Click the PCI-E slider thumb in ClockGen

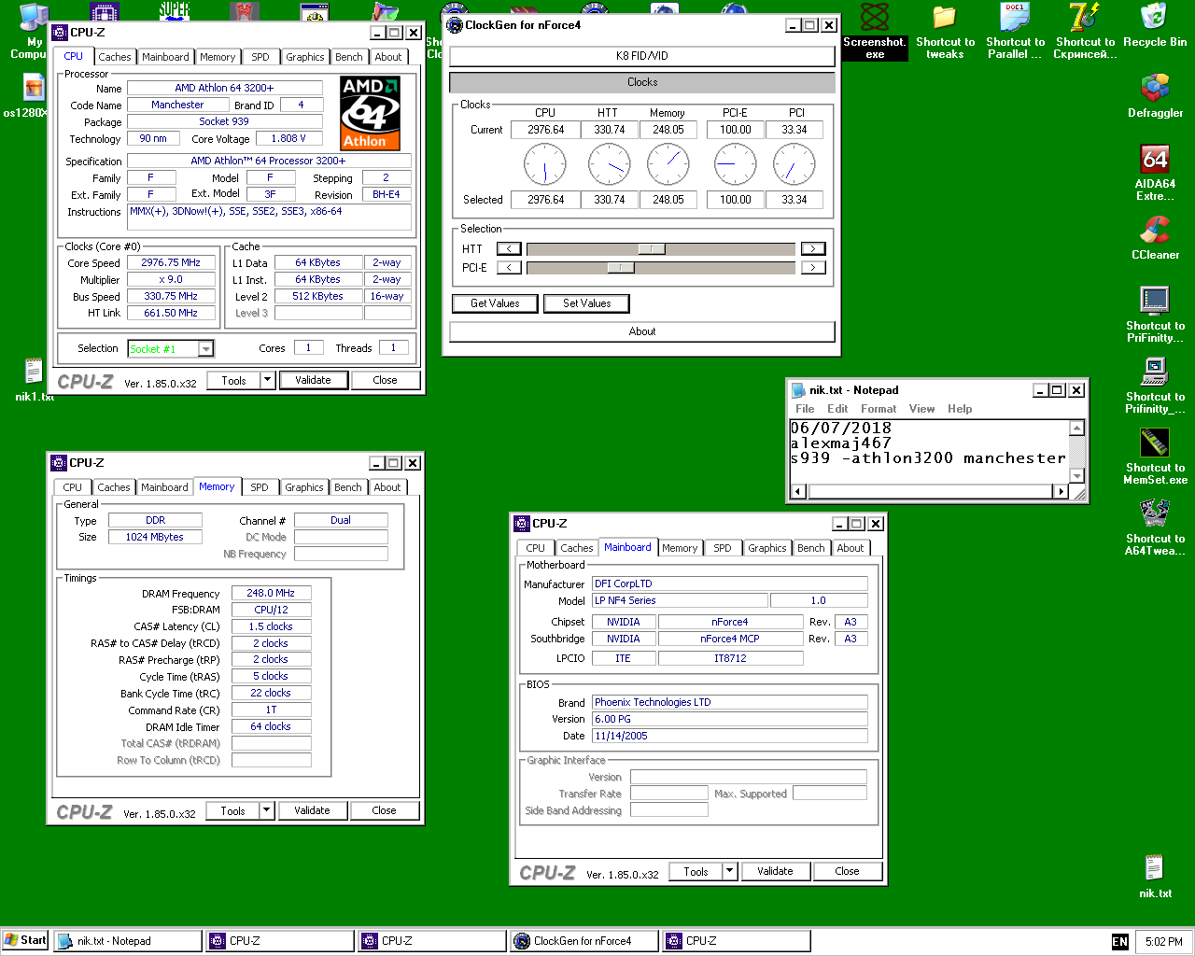621,268
